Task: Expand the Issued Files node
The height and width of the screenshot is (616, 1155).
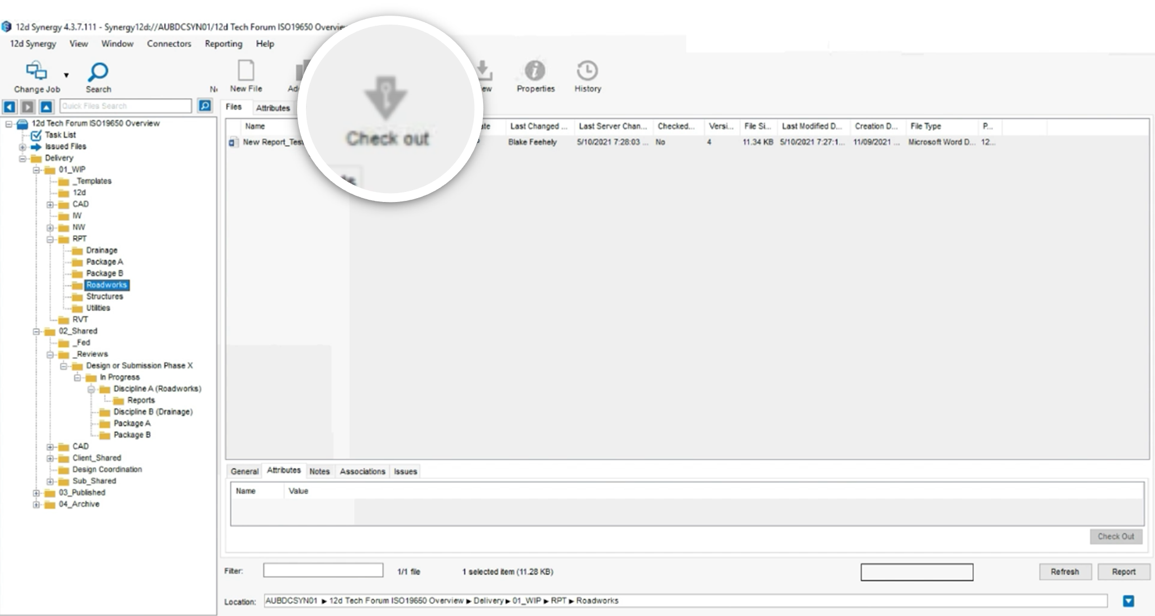Action: tap(22, 147)
